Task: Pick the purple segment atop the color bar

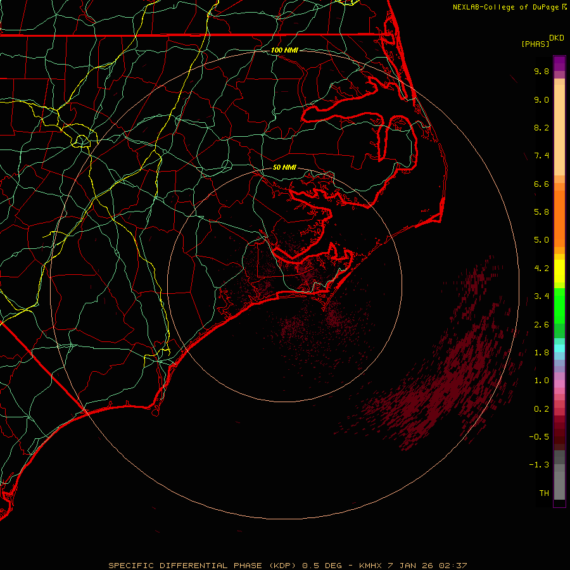Action: tap(559, 63)
